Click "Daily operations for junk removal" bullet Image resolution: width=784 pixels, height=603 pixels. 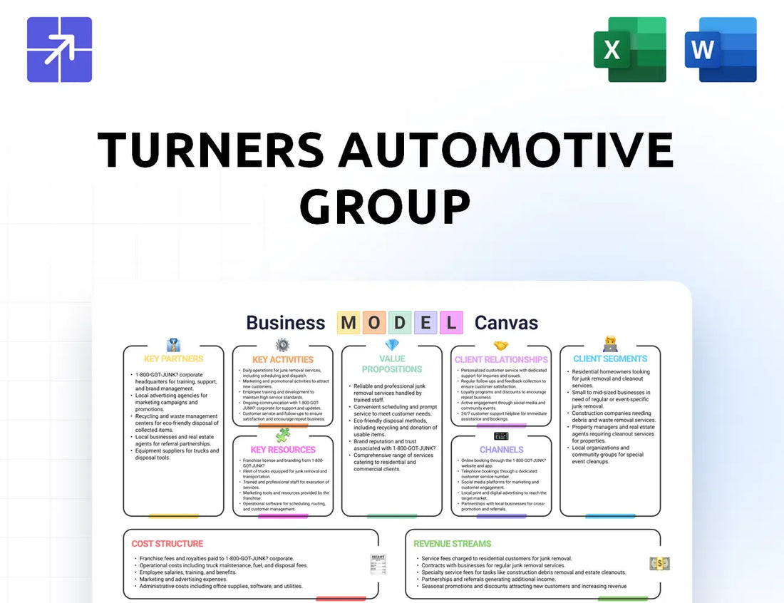(x=281, y=373)
